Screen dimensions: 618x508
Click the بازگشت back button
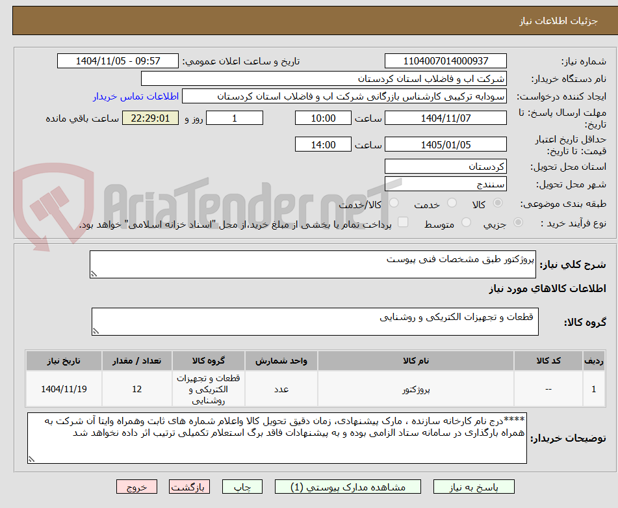click(x=189, y=487)
